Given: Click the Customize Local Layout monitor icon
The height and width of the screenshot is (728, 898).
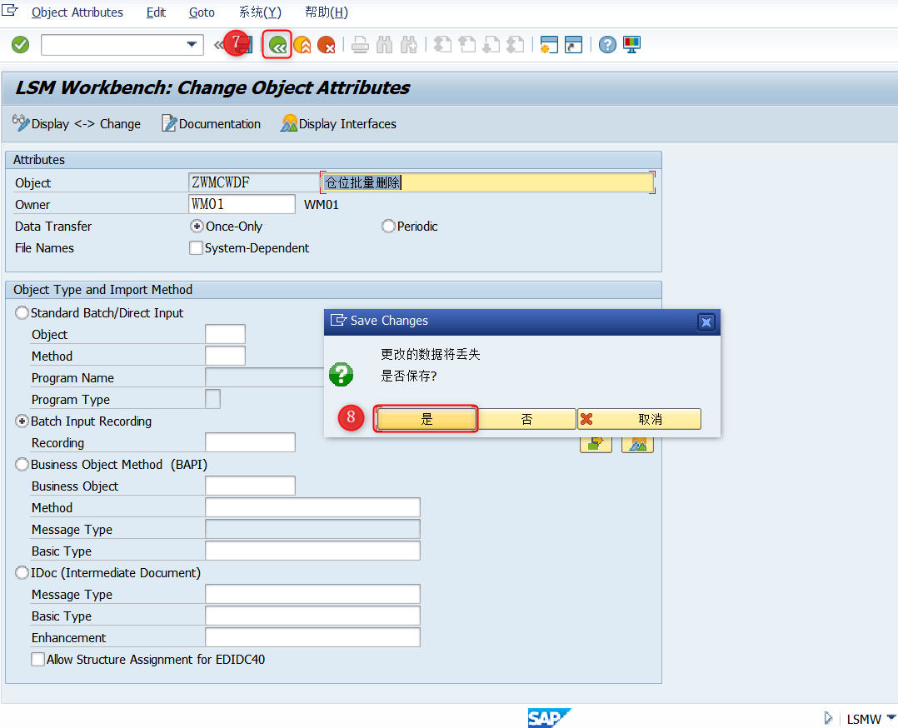Looking at the screenshot, I should point(631,45).
